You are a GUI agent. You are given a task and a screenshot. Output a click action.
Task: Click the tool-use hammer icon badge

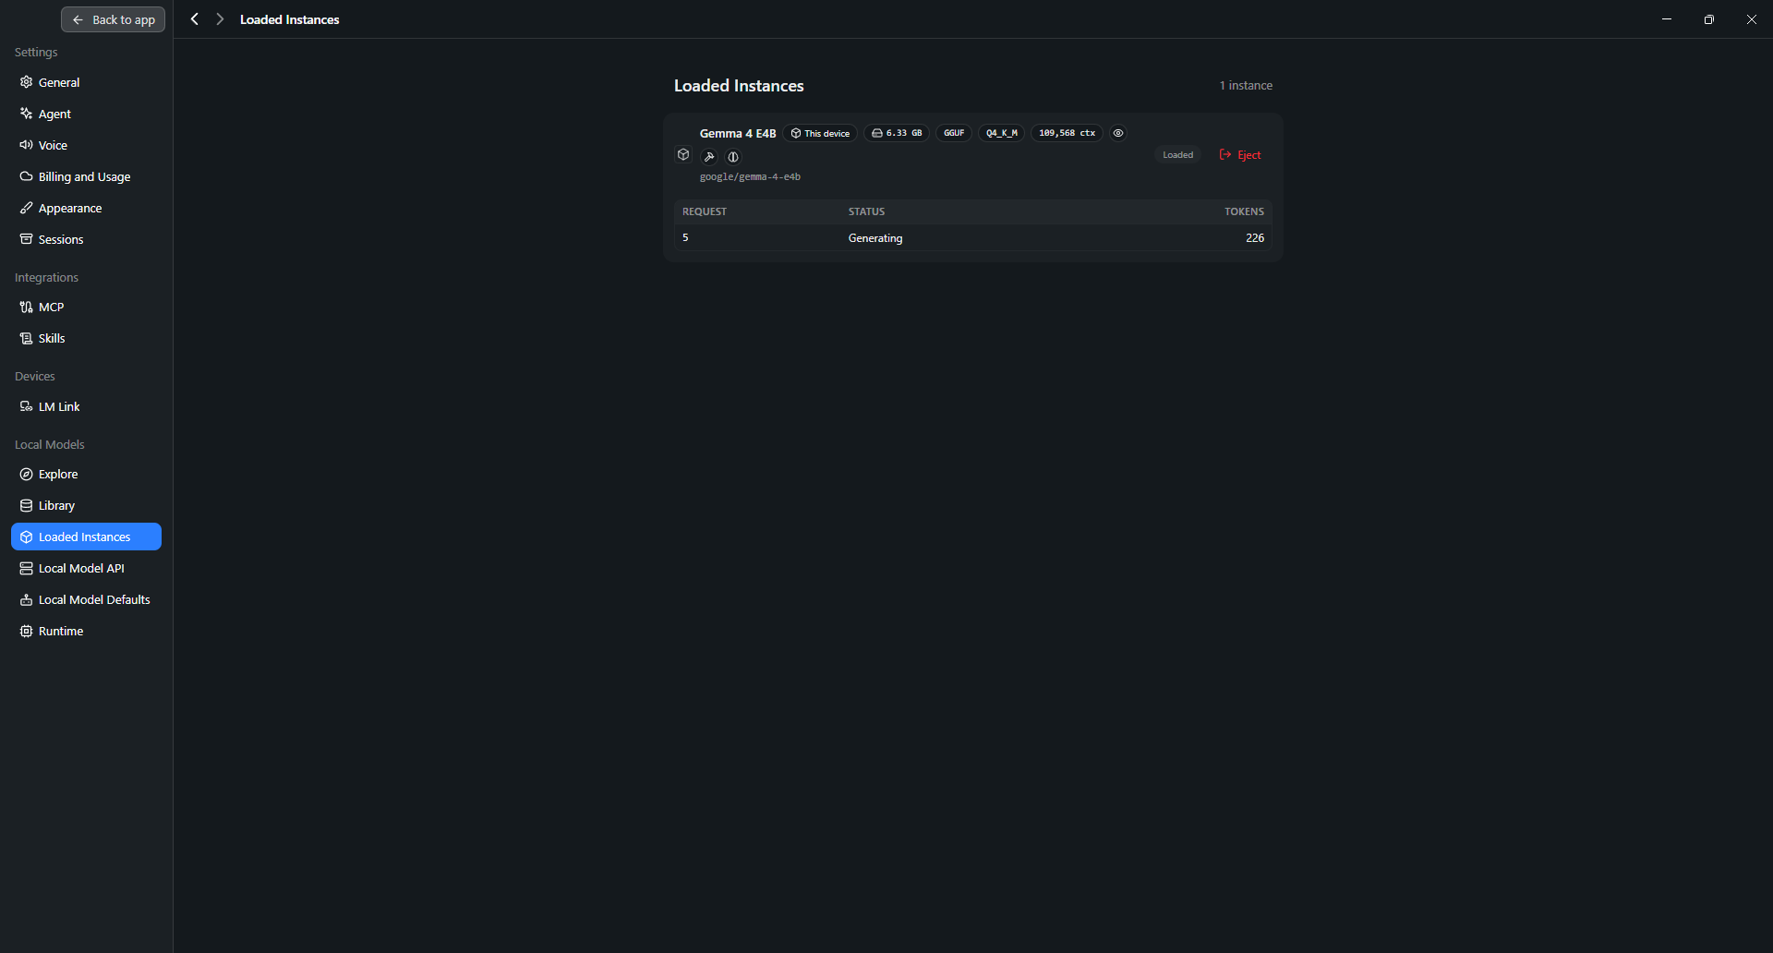[709, 157]
